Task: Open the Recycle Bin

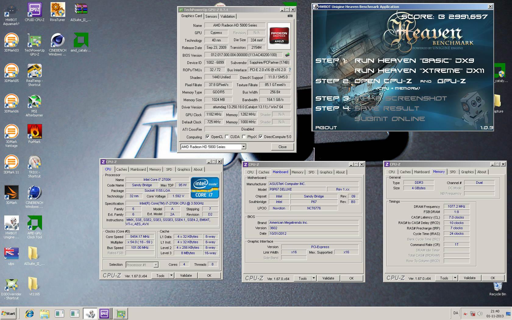Action: 497,289
